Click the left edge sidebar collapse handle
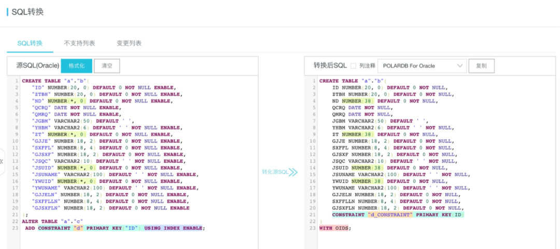 point(2,161)
